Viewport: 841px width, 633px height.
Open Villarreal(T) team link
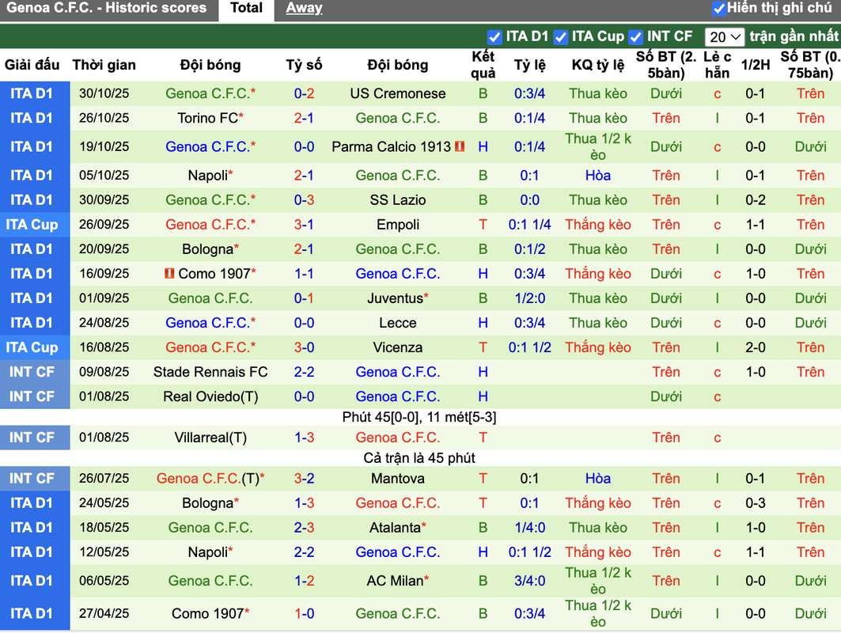pyautogui.click(x=210, y=438)
